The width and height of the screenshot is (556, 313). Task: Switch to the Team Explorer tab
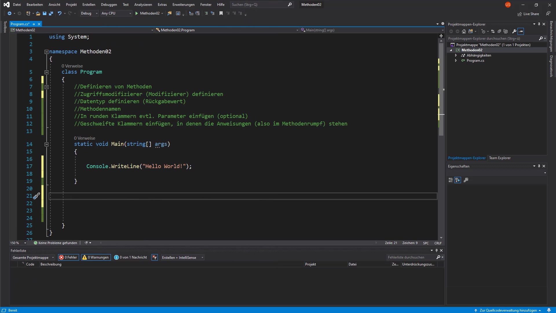point(500,158)
